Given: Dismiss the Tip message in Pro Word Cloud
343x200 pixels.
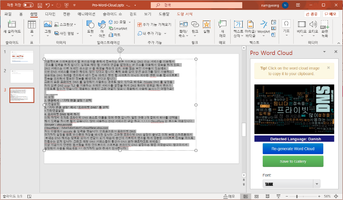Looking at the screenshot, I should [328, 67].
